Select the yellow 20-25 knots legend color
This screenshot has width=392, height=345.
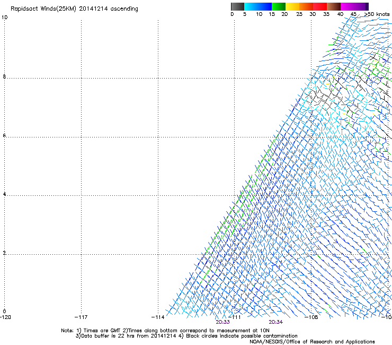(292, 6)
